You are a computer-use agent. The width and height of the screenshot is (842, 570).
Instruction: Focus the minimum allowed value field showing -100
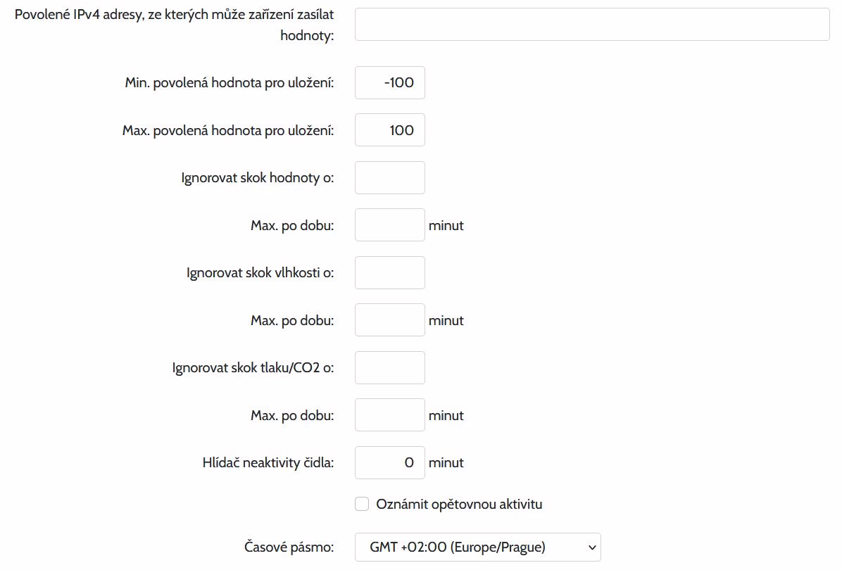390,83
